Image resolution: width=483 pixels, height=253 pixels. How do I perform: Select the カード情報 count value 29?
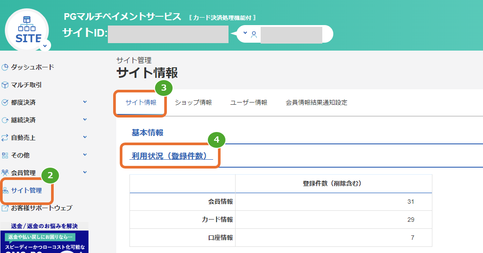411,220
